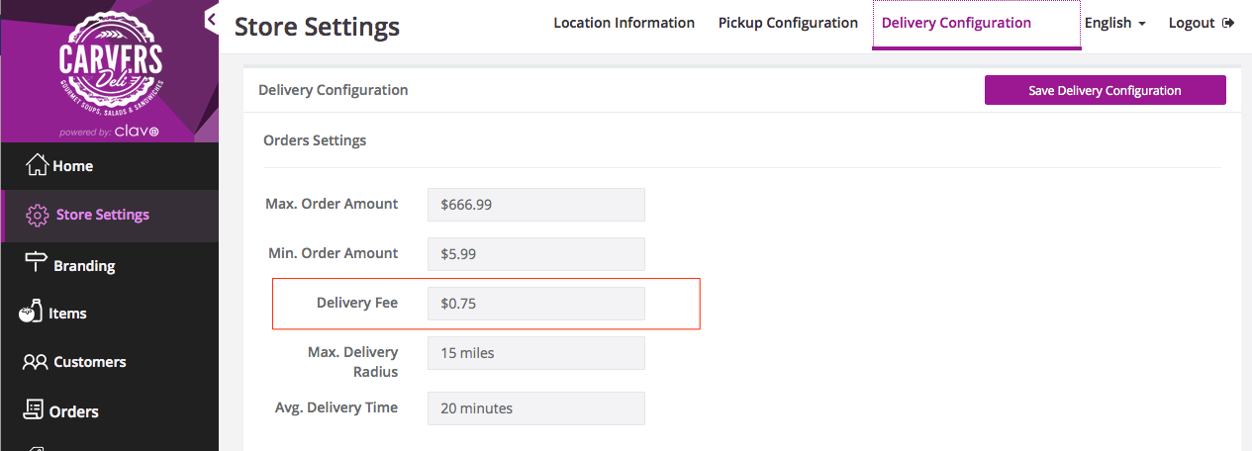Click the Customers people icon
This screenshot has width=1252, height=451.
[36, 362]
